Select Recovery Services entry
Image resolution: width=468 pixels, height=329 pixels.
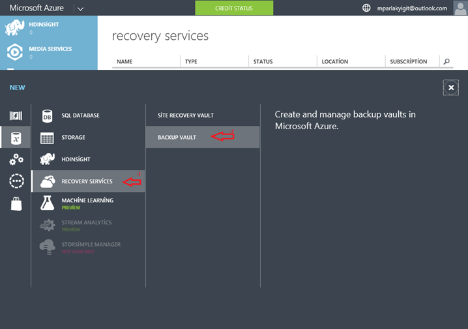click(x=89, y=181)
